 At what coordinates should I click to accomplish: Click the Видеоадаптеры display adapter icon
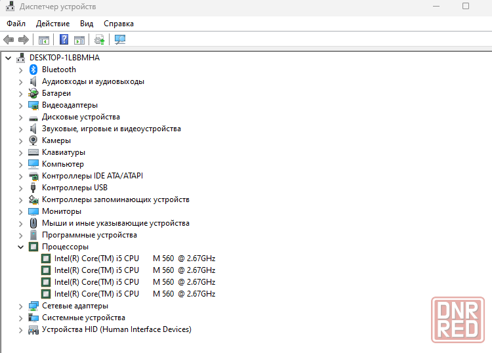click(33, 105)
